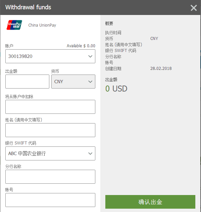Click the China UnionPay label text
The height and width of the screenshot is (212, 201).
pos(42,25)
